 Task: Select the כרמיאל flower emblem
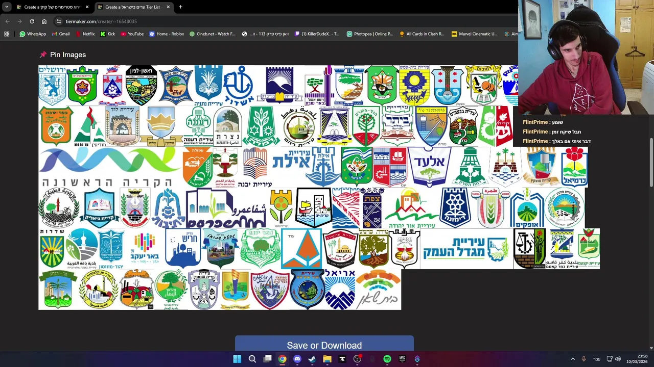(x=574, y=167)
